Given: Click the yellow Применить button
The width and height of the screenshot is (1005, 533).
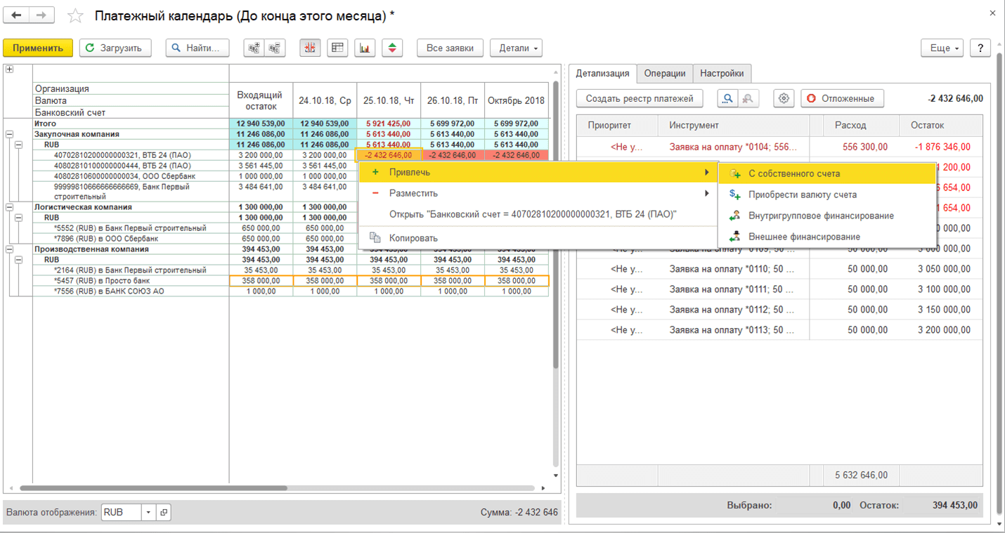Looking at the screenshot, I should tap(38, 48).
